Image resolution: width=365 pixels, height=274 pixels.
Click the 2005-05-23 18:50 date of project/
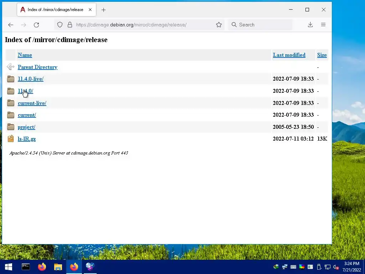[293, 127]
